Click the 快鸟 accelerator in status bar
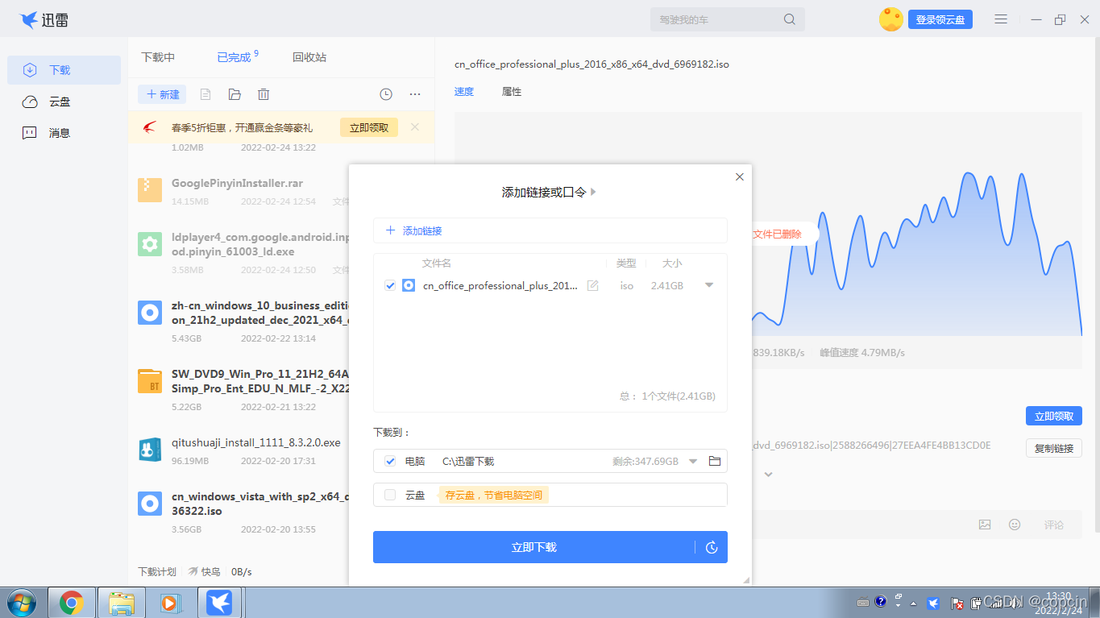This screenshot has height=618, width=1100. (204, 571)
